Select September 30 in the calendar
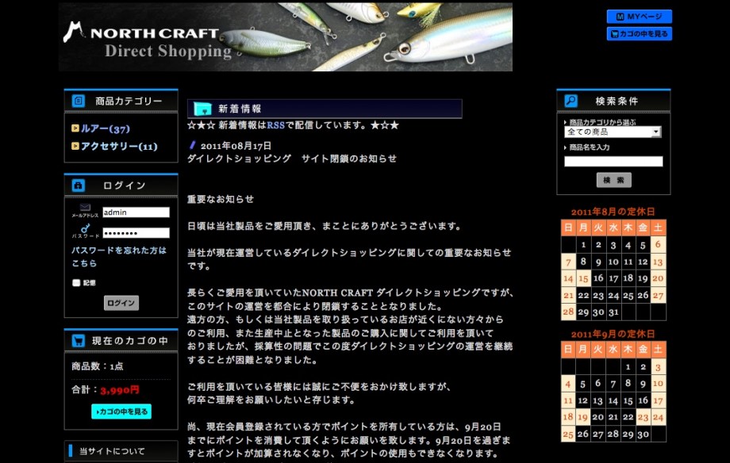Image resolution: width=730 pixels, height=463 pixels. point(643,434)
